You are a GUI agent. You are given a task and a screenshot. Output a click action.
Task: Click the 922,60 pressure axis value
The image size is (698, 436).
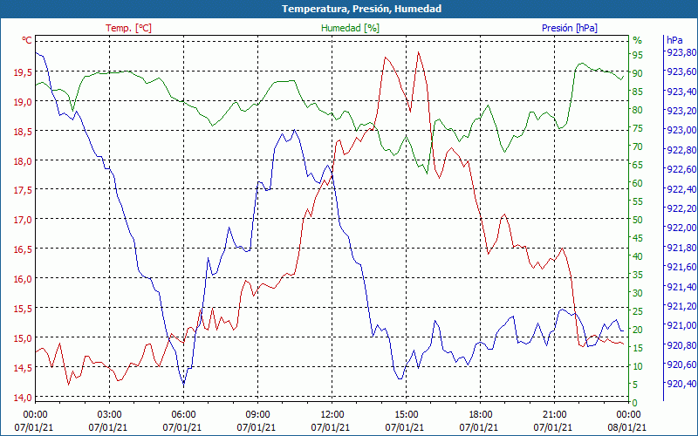681,169
